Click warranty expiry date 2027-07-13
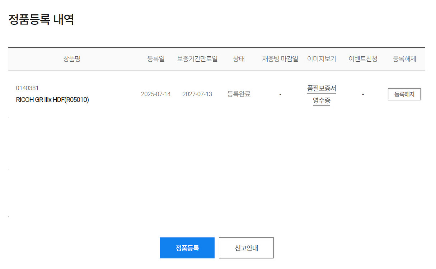The image size is (436, 269). point(197,94)
